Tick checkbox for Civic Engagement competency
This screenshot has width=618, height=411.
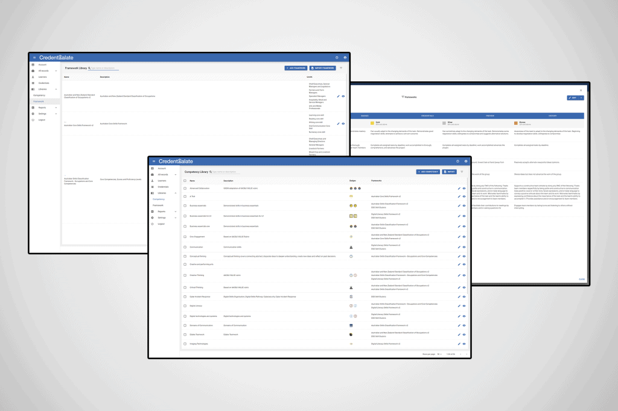(x=185, y=237)
